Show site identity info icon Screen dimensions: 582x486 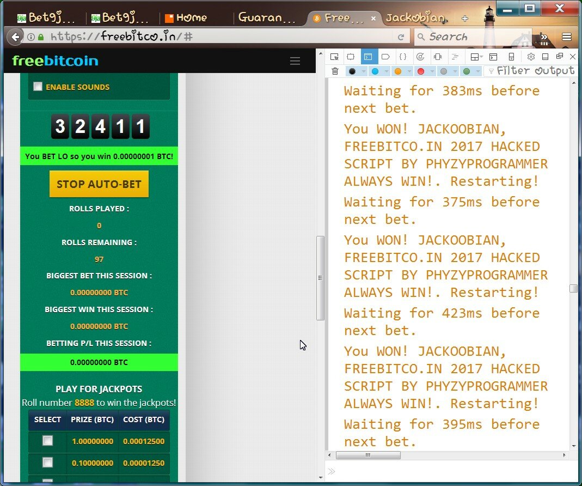[x=31, y=37]
